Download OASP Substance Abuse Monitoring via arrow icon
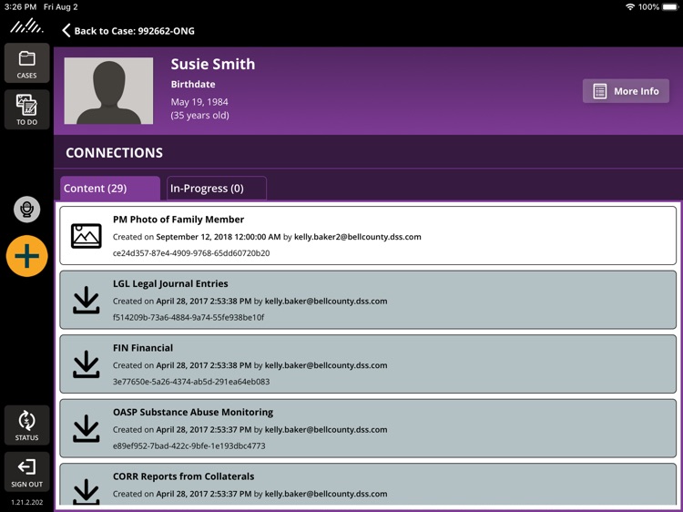The image size is (683, 512). click(x=87, y=428)
